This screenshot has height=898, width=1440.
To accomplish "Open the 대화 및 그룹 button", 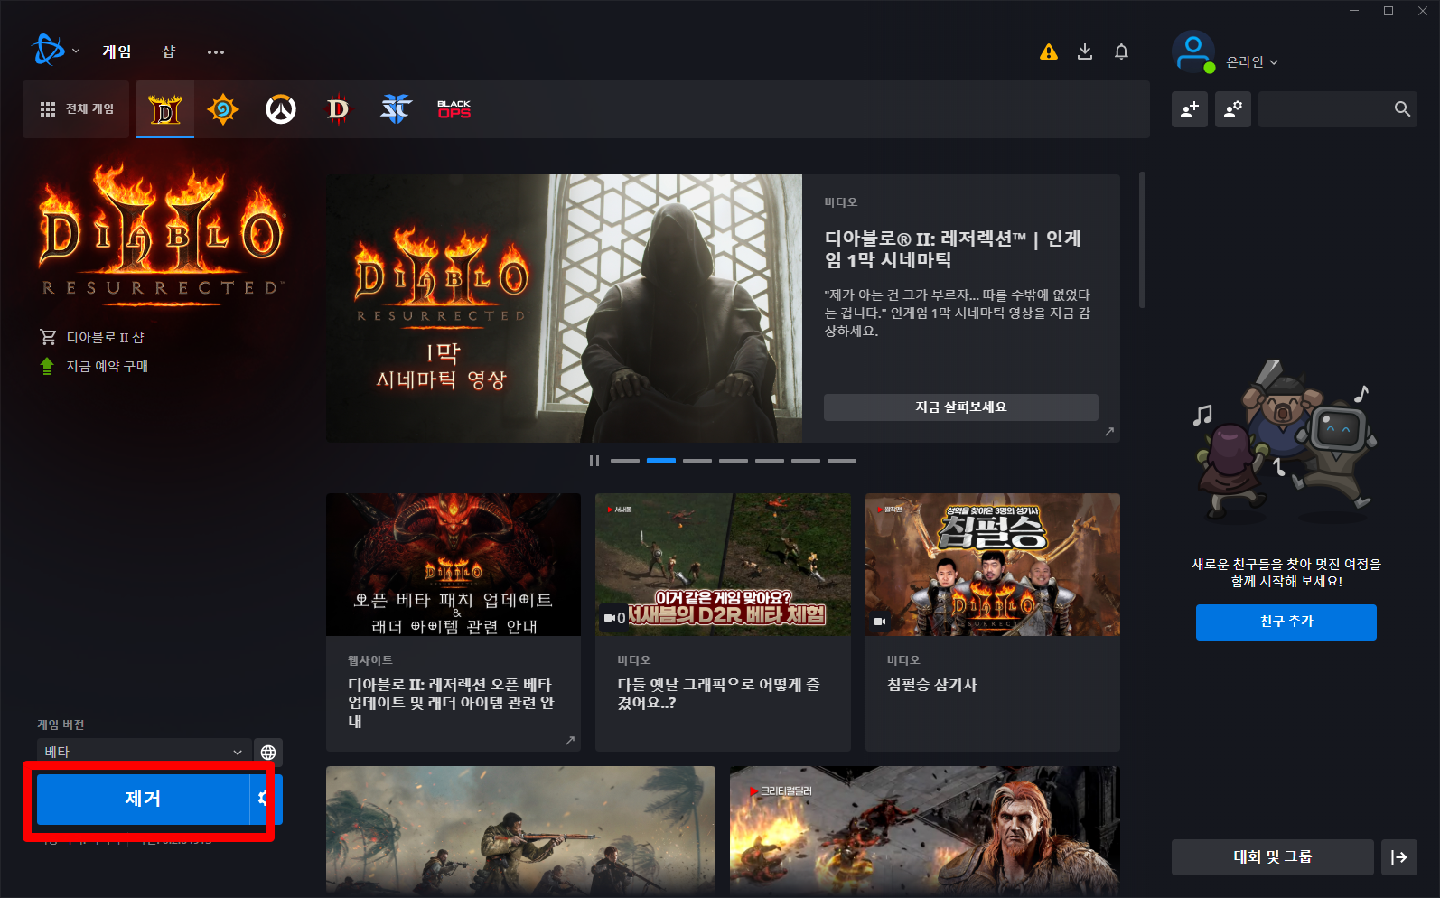I will [1273, 857].
